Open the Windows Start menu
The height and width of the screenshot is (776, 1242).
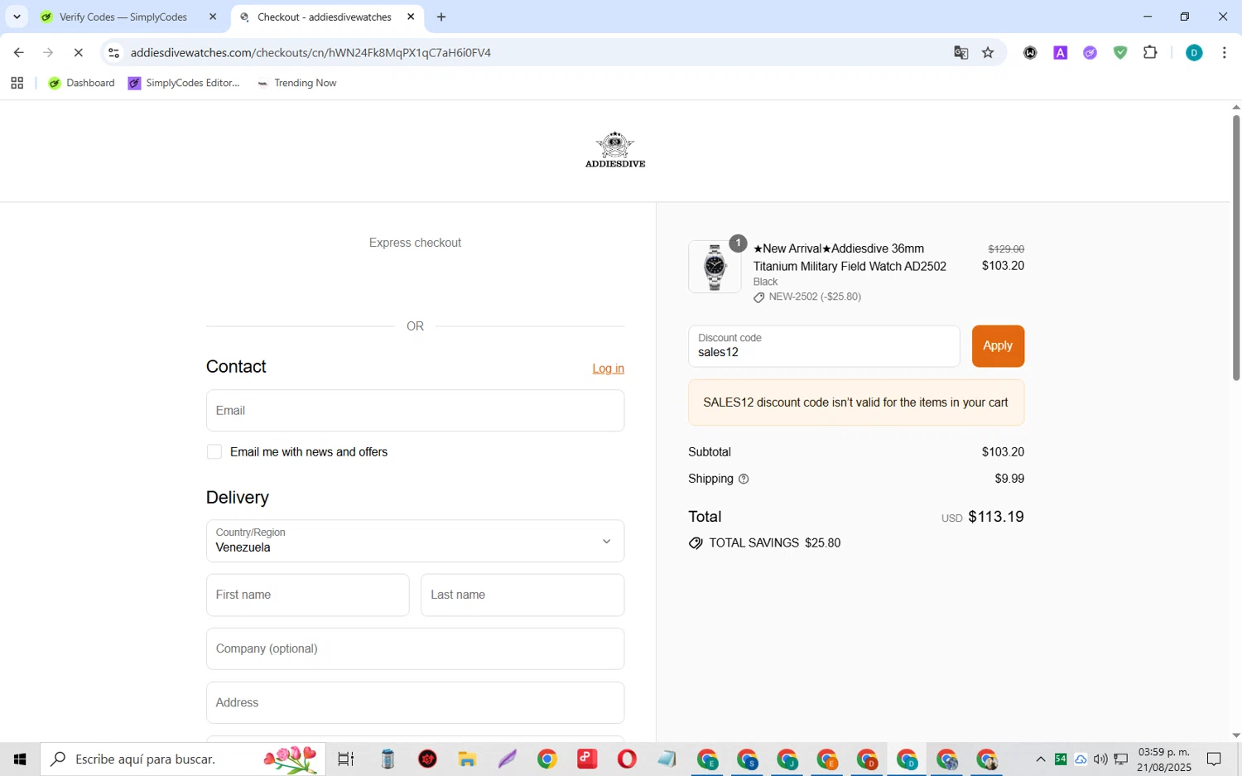[x=20, y=759]
